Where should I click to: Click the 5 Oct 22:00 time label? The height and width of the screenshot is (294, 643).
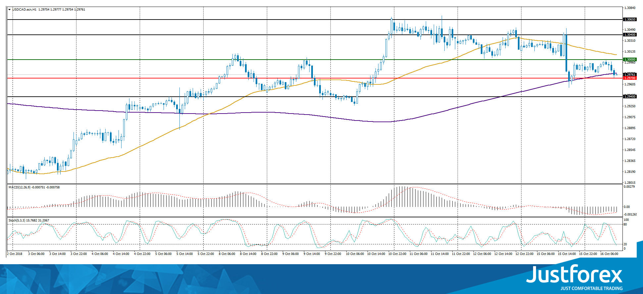click(x=206, y=254)
